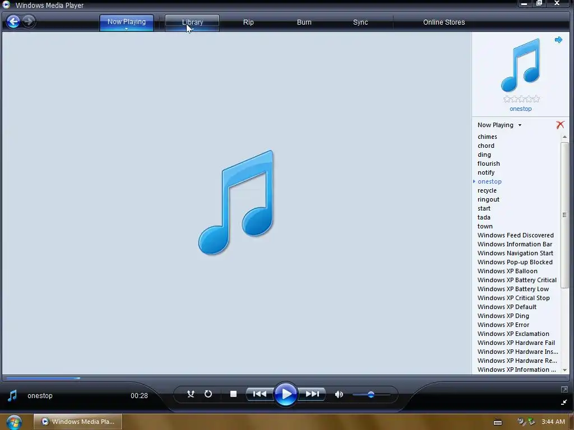Screen dimensions: 574x430
Task: Switch to compact mode icon at bottom right
Action: point(564,402)
